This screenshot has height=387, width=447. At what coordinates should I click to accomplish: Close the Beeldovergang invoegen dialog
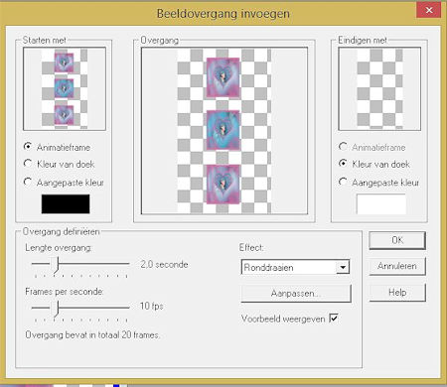click(x=429, y=10)
